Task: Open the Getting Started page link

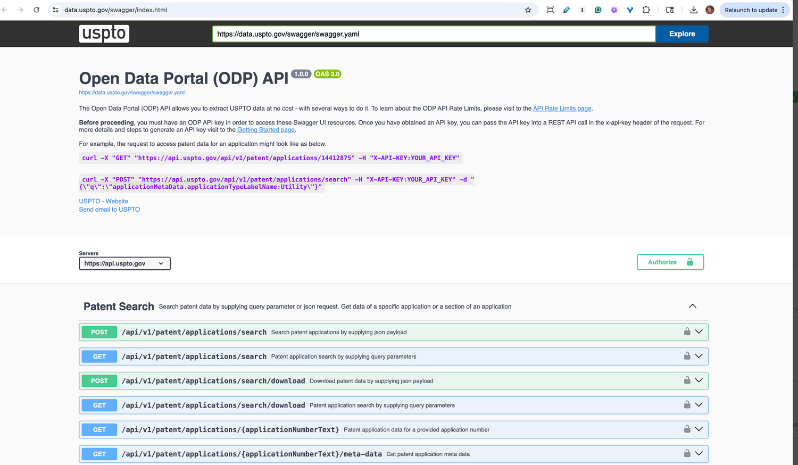Action: pos(266,130)
